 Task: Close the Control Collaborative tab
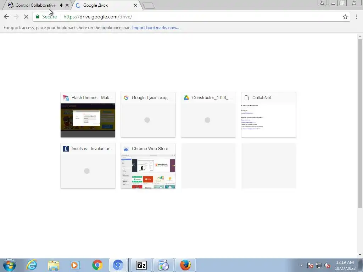click(67, 5)
